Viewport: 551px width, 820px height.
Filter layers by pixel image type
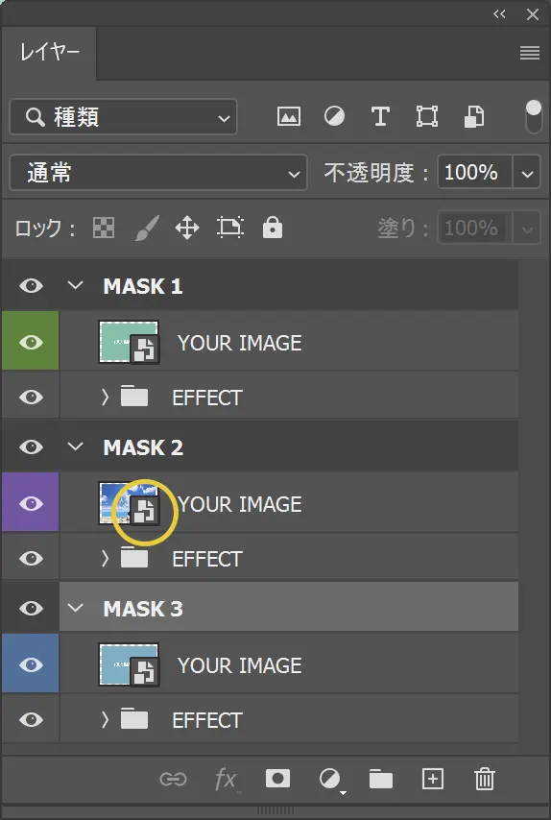pos(289,116)
